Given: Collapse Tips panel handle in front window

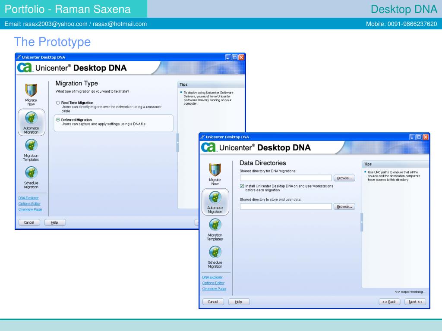Looking at the screenshot, I should coord(362,222).
